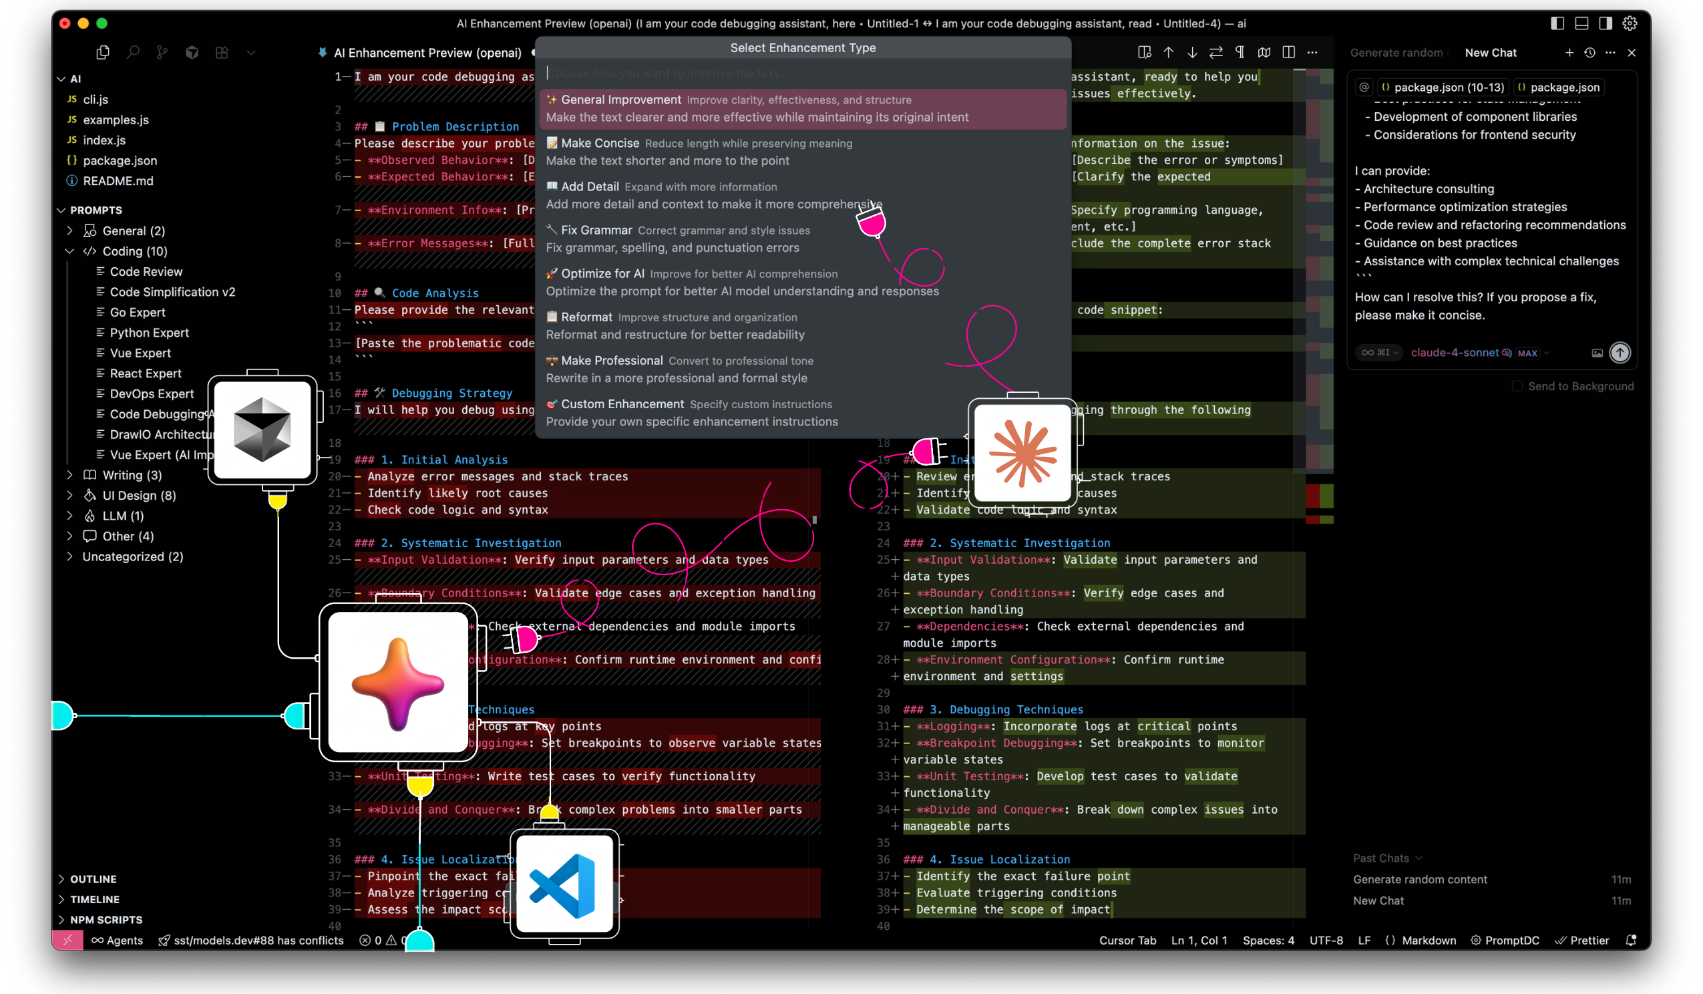Screen dimensions: 1703x994
Task: Choose Optimize for AI enhancement
Action: 803,282
